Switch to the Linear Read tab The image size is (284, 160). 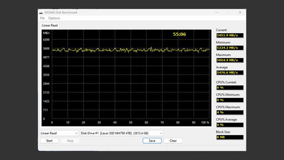(50, 25)
